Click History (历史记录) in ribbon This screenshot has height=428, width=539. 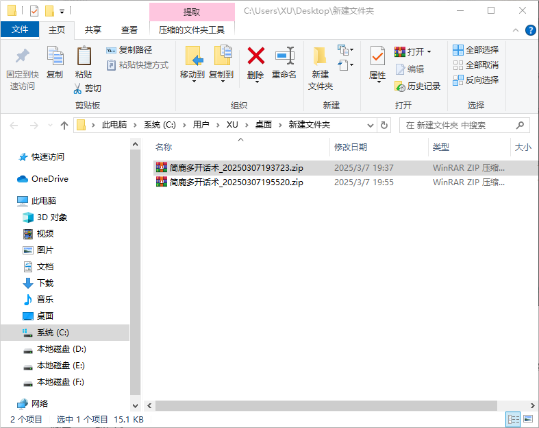click(x=418, y=86)
